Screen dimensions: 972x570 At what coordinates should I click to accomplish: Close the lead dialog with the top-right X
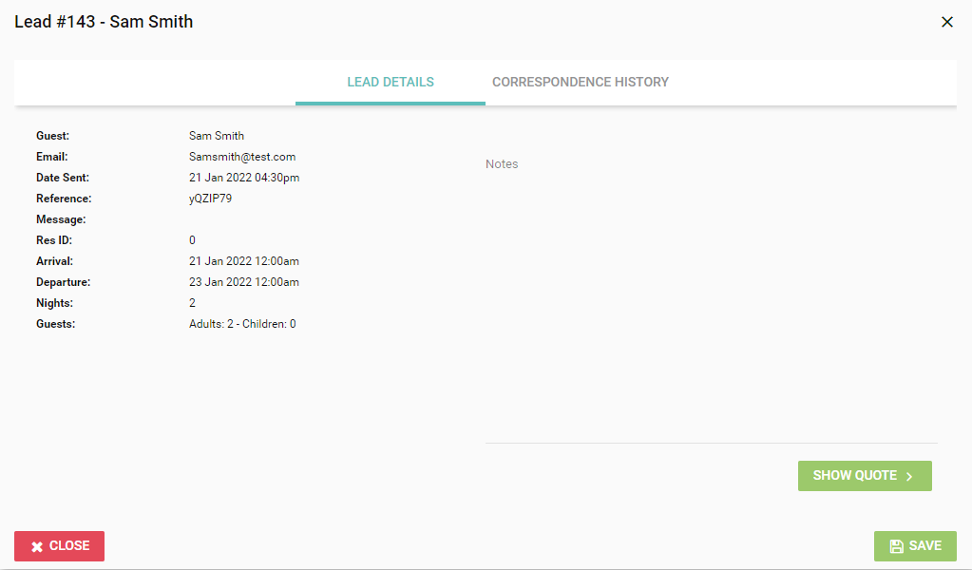click(x=946, y=22)
